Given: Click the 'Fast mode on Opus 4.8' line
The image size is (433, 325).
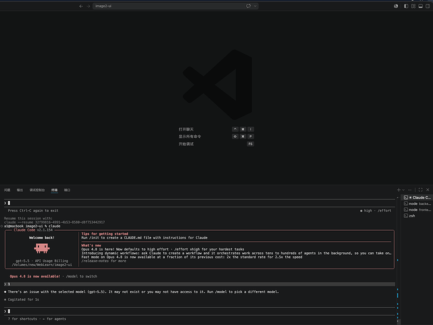Looking at the screenshot, I should tap(191, 257).
